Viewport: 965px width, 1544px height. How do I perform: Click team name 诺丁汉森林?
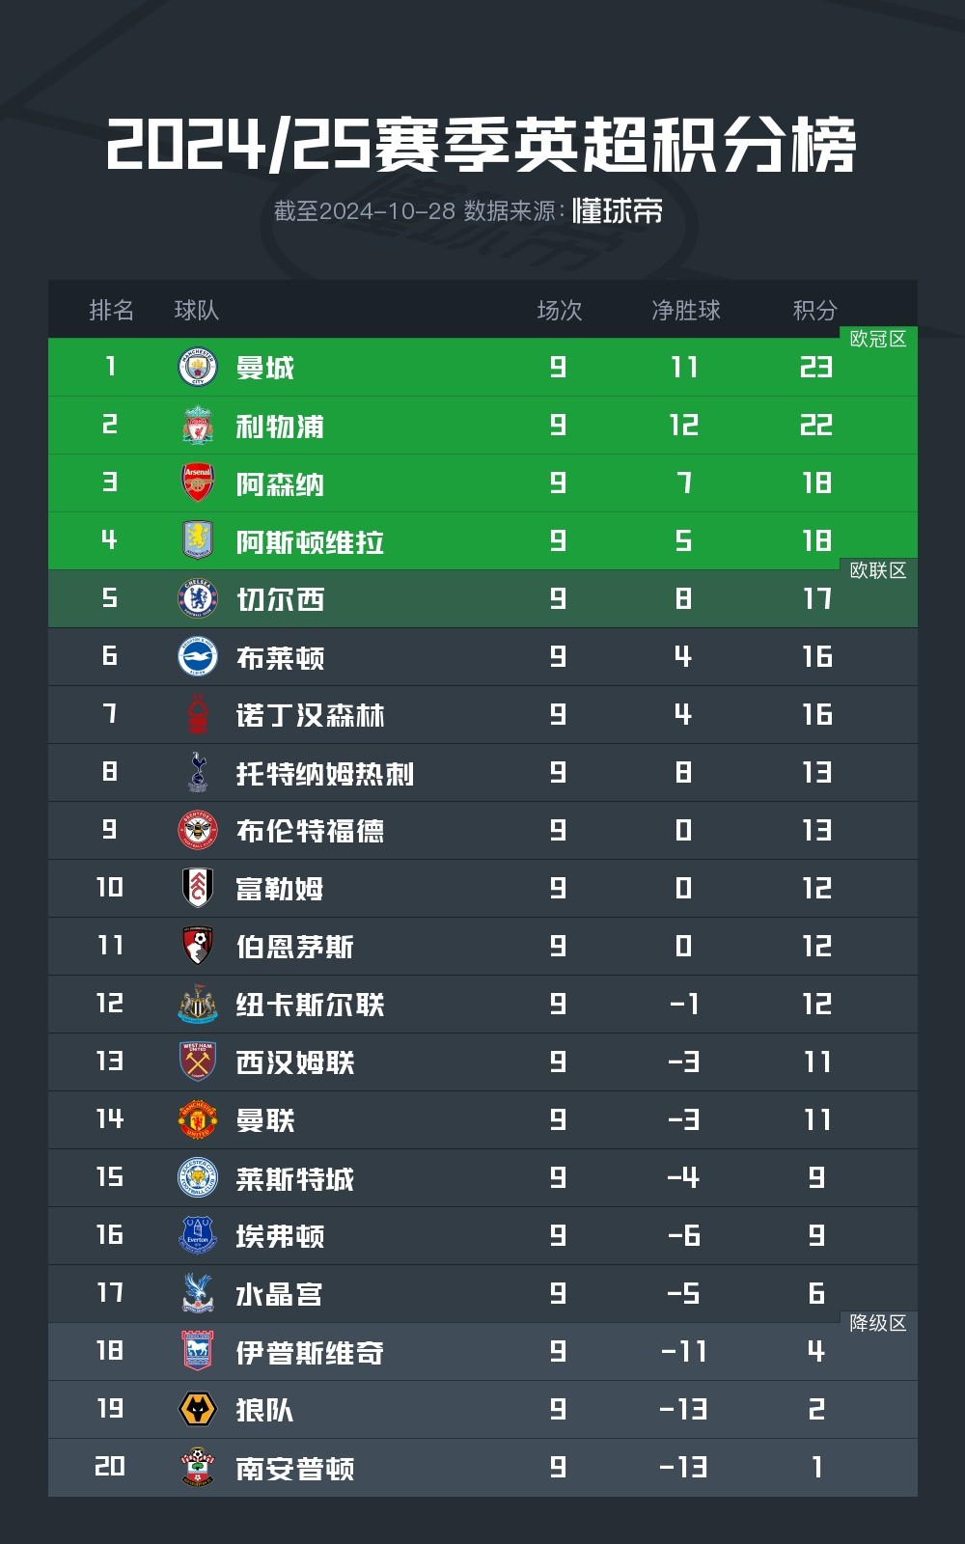[x=310, y=715]
